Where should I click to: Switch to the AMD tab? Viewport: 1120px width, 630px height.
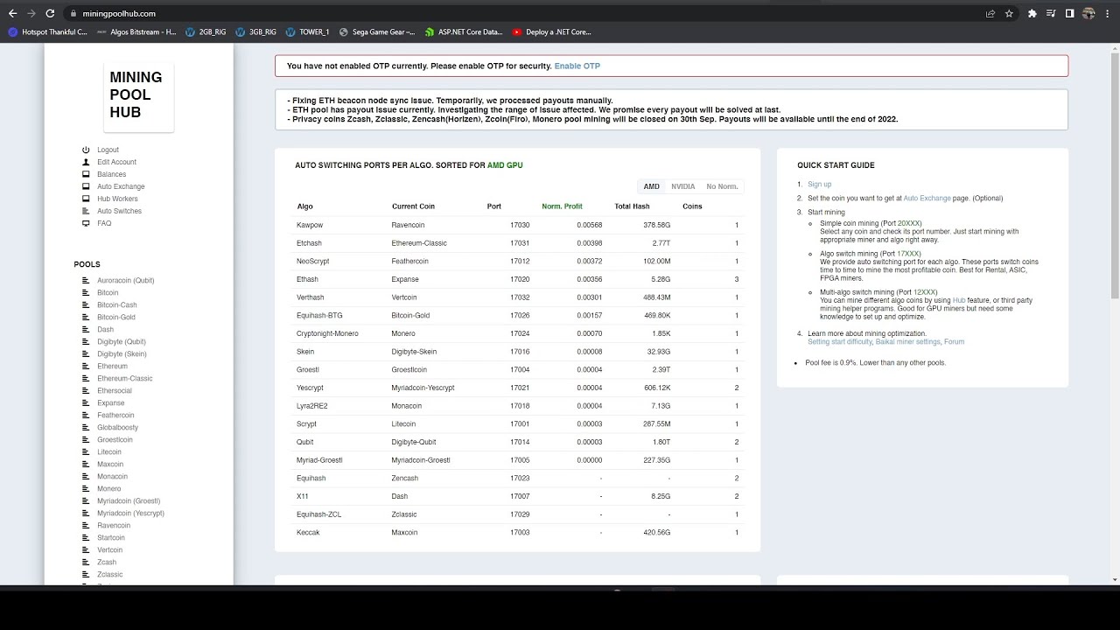[x=652, y=186]
